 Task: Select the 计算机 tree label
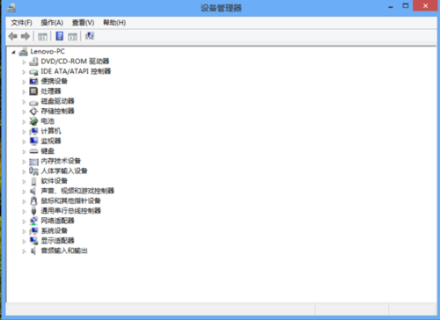point(51,131)
